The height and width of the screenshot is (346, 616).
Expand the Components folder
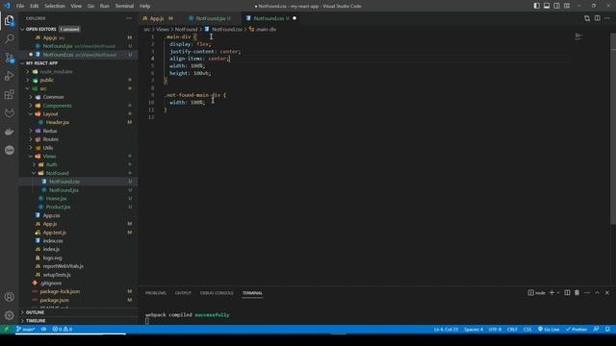coord(31,106)
